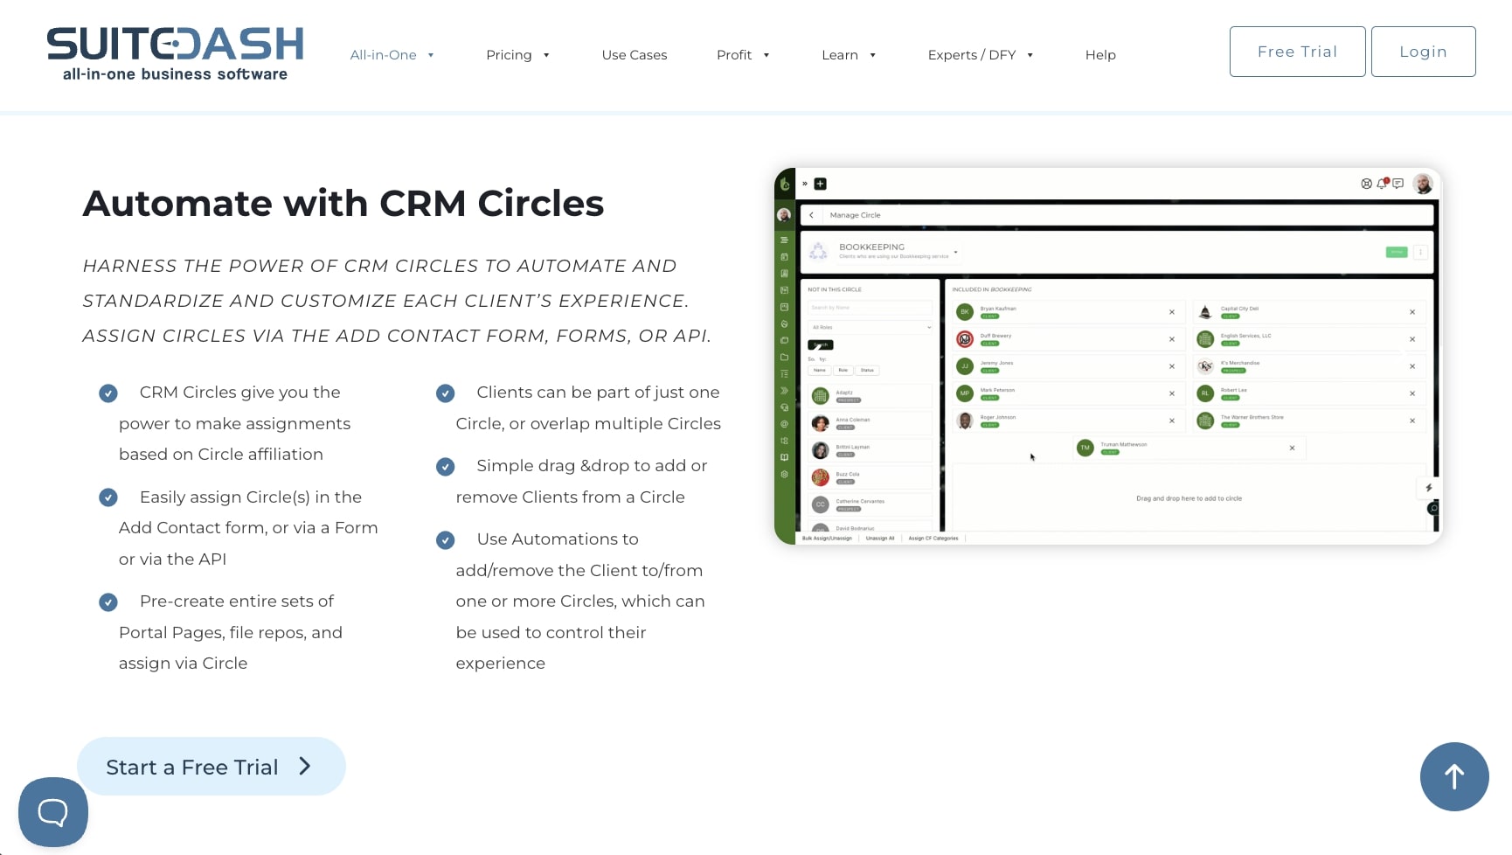Viewport: 1512px width, 855px height.
Task: Click the Login button
Action: point(1423,52)
